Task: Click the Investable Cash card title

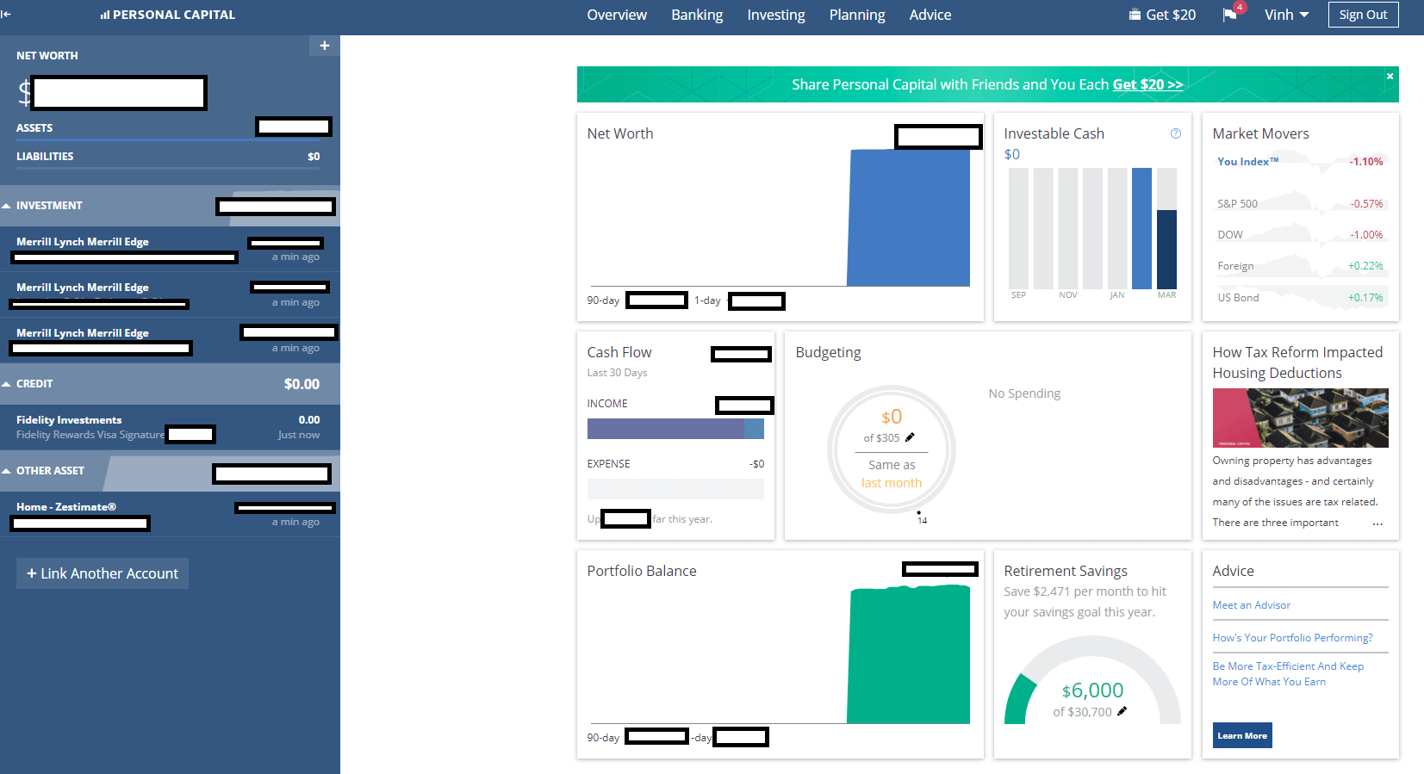Action: tap(1054, 133)
